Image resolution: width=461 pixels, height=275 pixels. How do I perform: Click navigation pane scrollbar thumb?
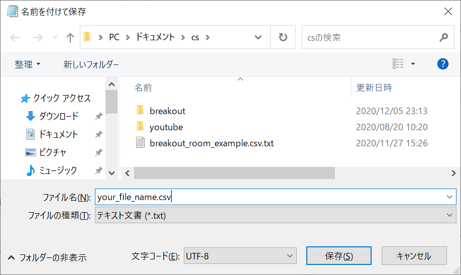[111, 102]
